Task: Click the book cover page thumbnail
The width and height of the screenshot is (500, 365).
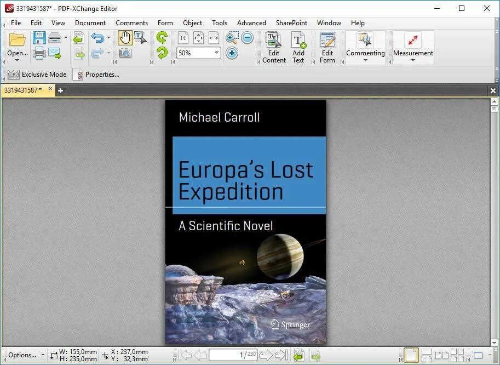Action: click(x=245, y=222)
